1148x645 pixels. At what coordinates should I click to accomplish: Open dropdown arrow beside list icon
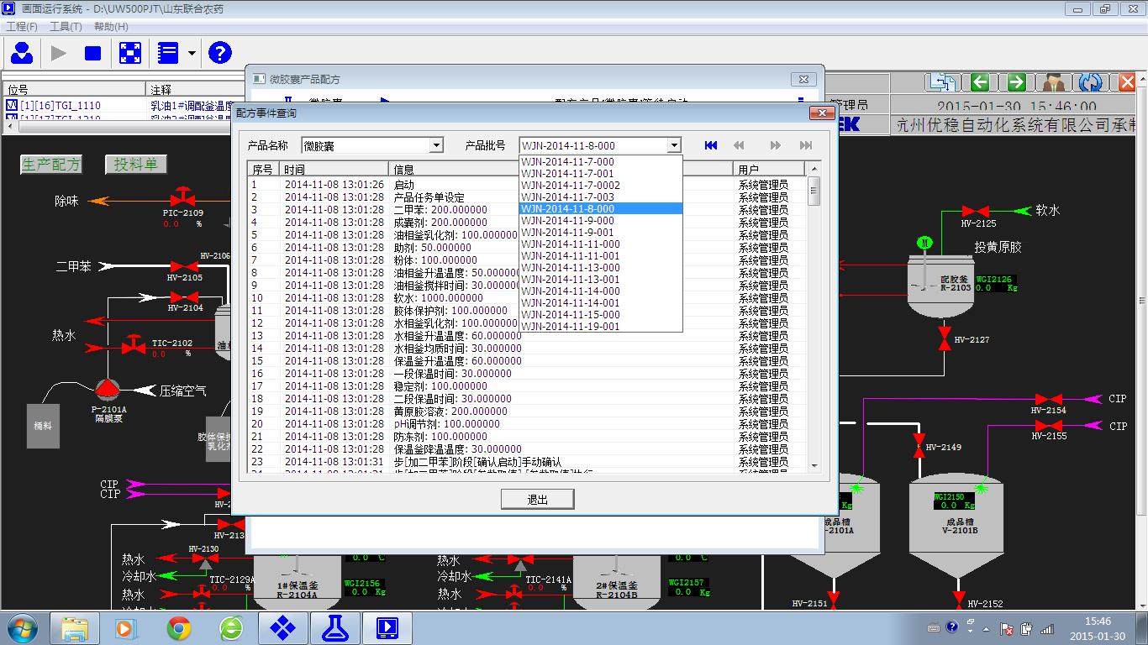click(x=192, y=54)
